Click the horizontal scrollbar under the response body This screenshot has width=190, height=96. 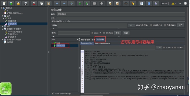97,94
